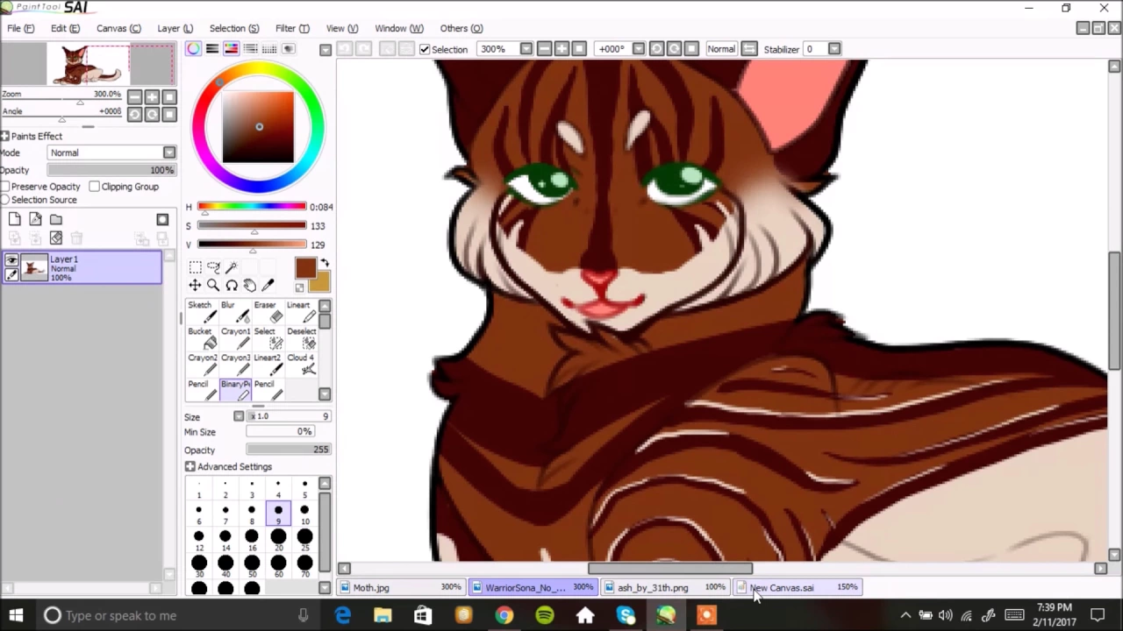The height and width of the screenshot is (631, 1123).
Task: Open the rotation angle dropdown
Action: pyautogui.click(x=639, y=49)
